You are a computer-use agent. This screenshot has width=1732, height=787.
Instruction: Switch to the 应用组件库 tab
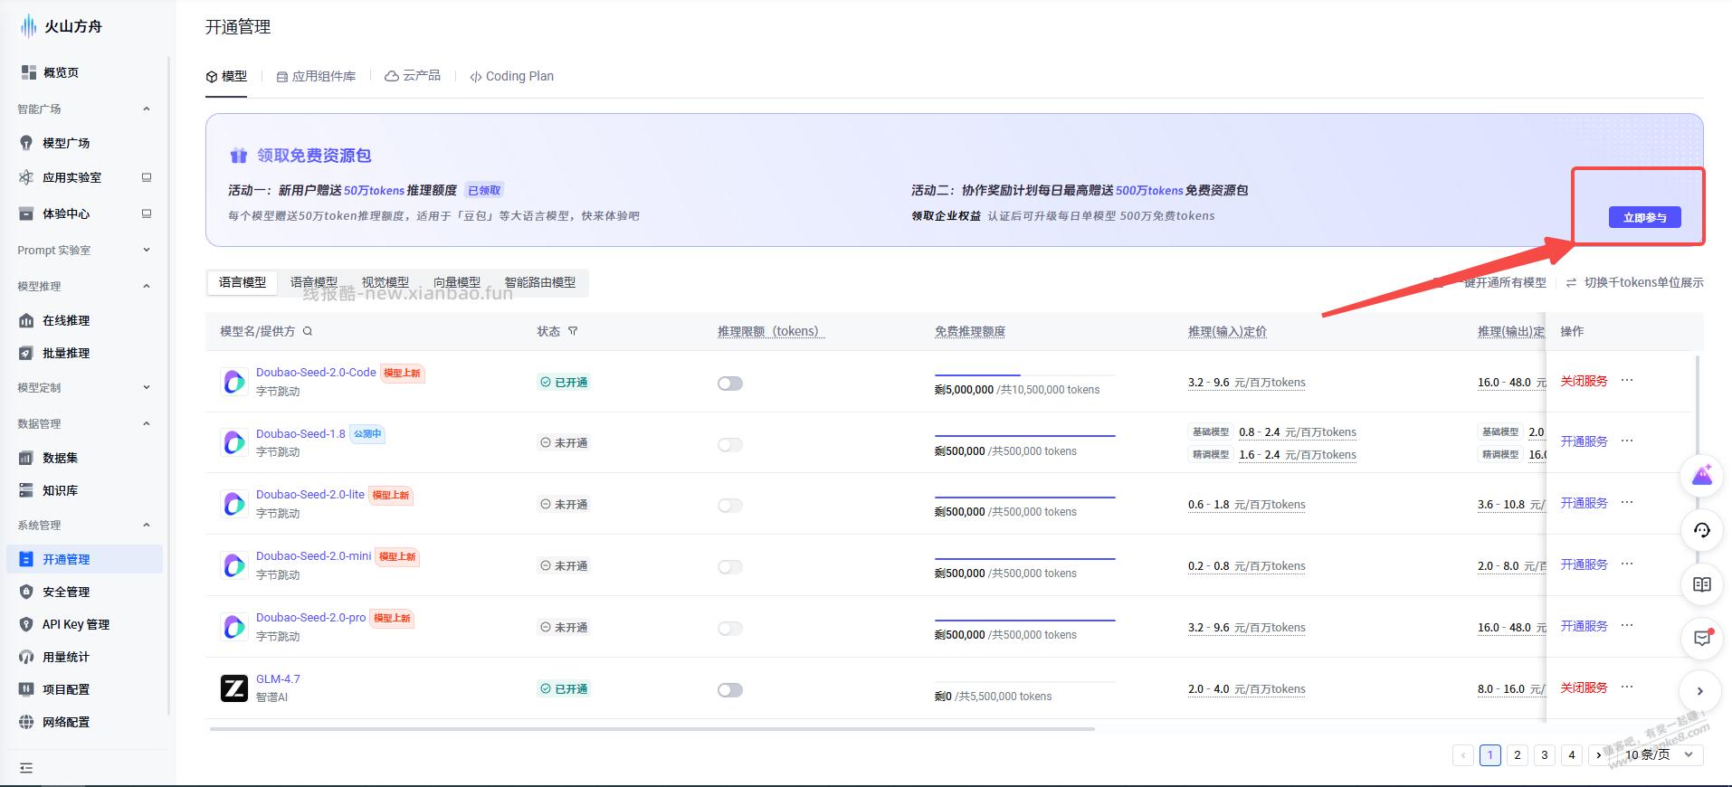tap(316, 76)
